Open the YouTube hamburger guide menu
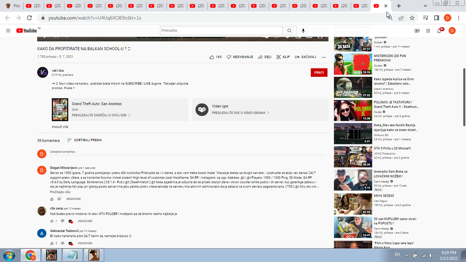The image size is (466, 262). coord(8,31)
